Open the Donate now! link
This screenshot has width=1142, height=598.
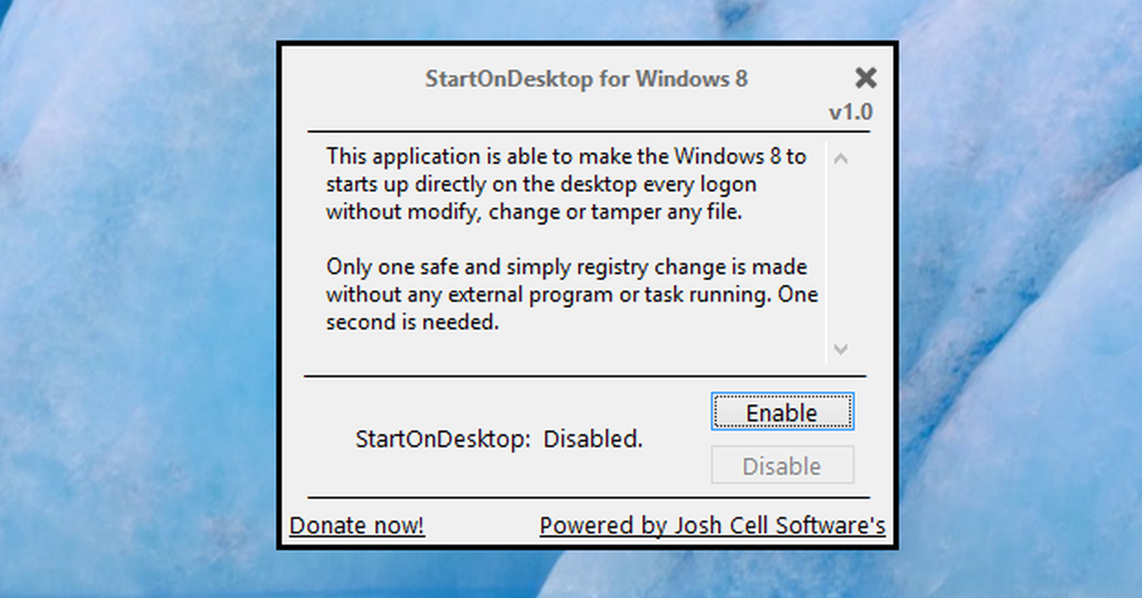[x=356, y=525]
